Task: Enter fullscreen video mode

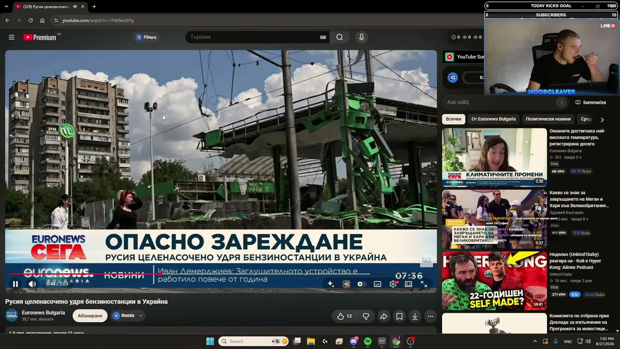Action: click(x=424, y=284)
